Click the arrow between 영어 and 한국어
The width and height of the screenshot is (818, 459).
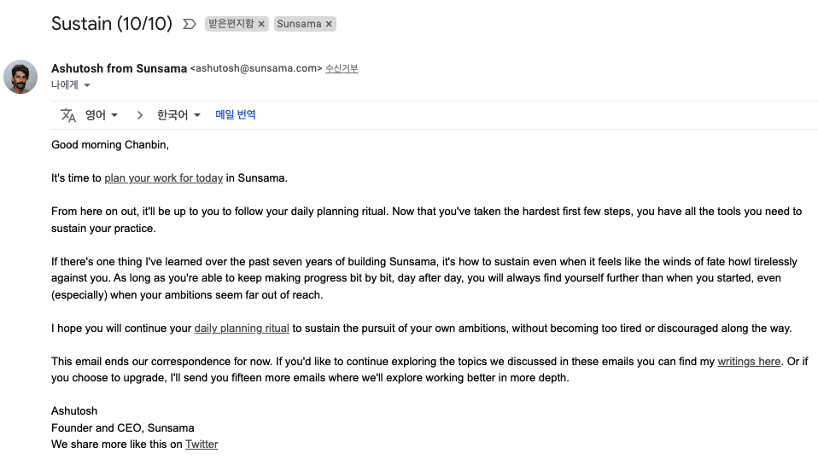click(139, 115)
